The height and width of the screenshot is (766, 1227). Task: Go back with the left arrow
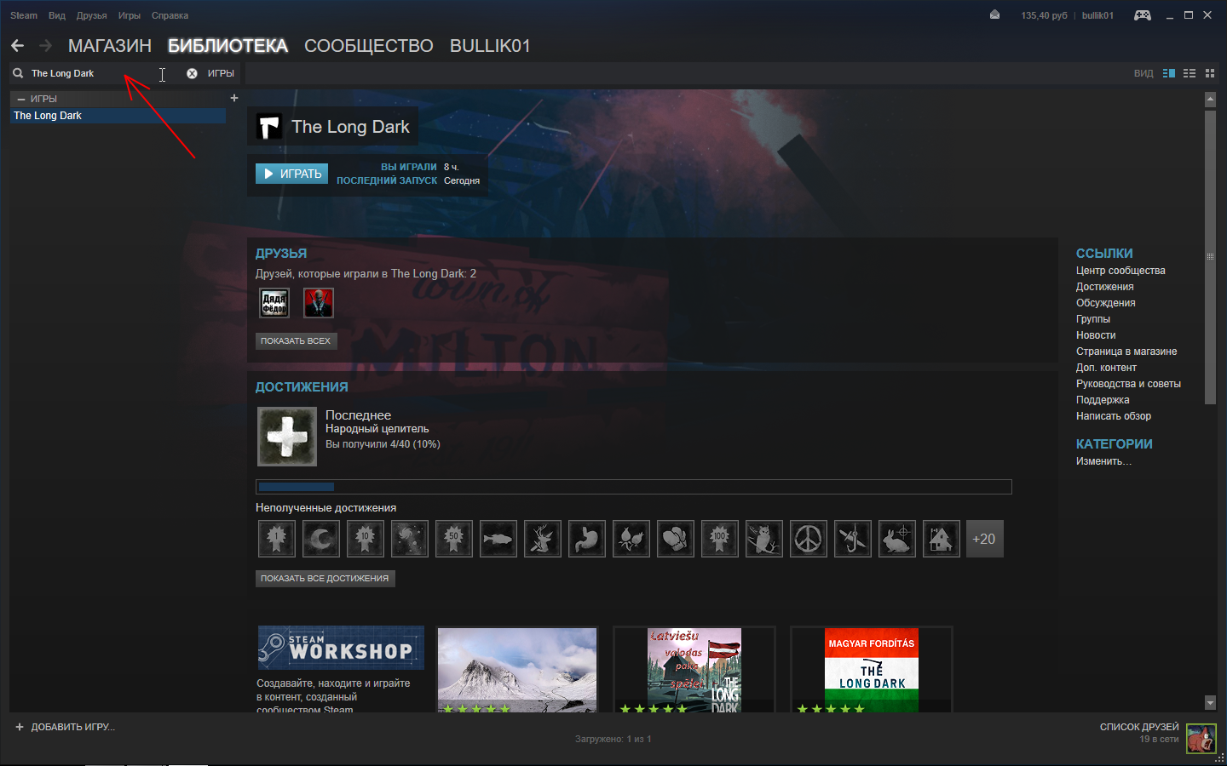(x=18, y=45)
